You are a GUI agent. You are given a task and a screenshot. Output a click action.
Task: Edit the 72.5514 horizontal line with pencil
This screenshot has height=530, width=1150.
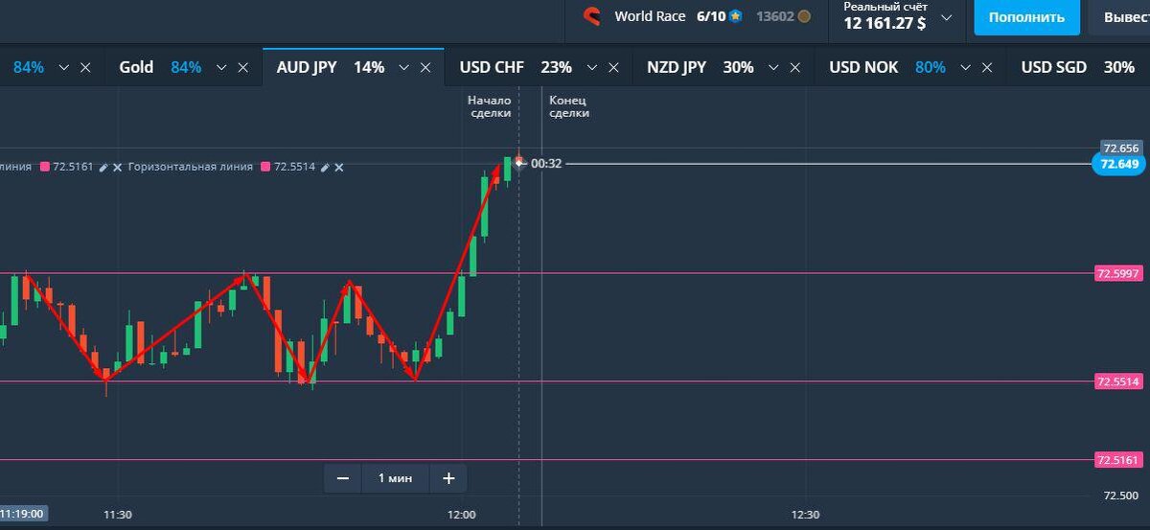[x=325, y=167]
